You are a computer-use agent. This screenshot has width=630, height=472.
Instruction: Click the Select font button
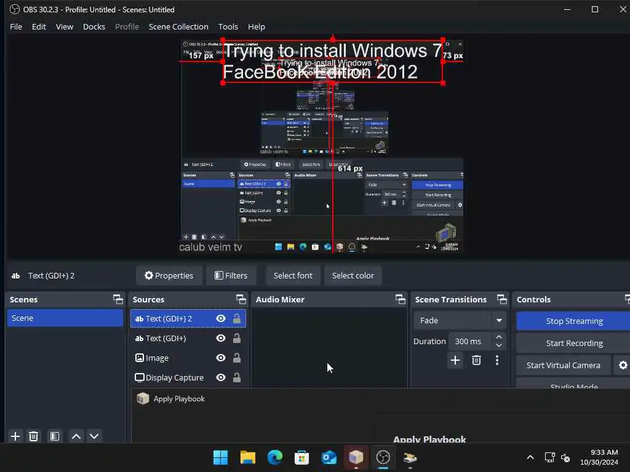click(293, 276)
